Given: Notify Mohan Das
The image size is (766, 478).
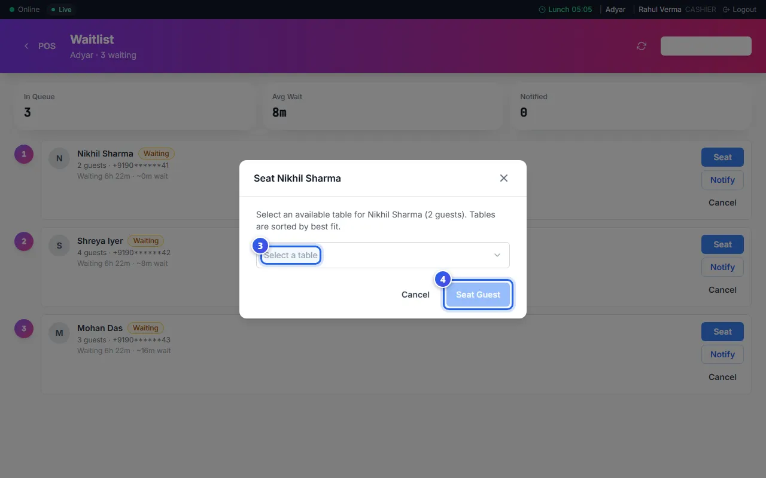Looking at the screenshot, I should (722, 354).
